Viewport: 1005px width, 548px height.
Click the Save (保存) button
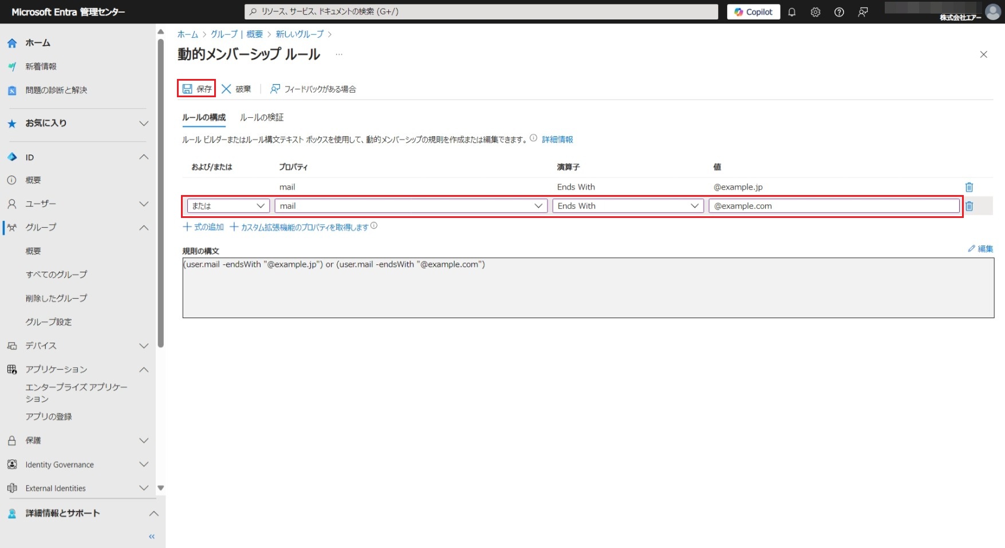coord(197,89)
